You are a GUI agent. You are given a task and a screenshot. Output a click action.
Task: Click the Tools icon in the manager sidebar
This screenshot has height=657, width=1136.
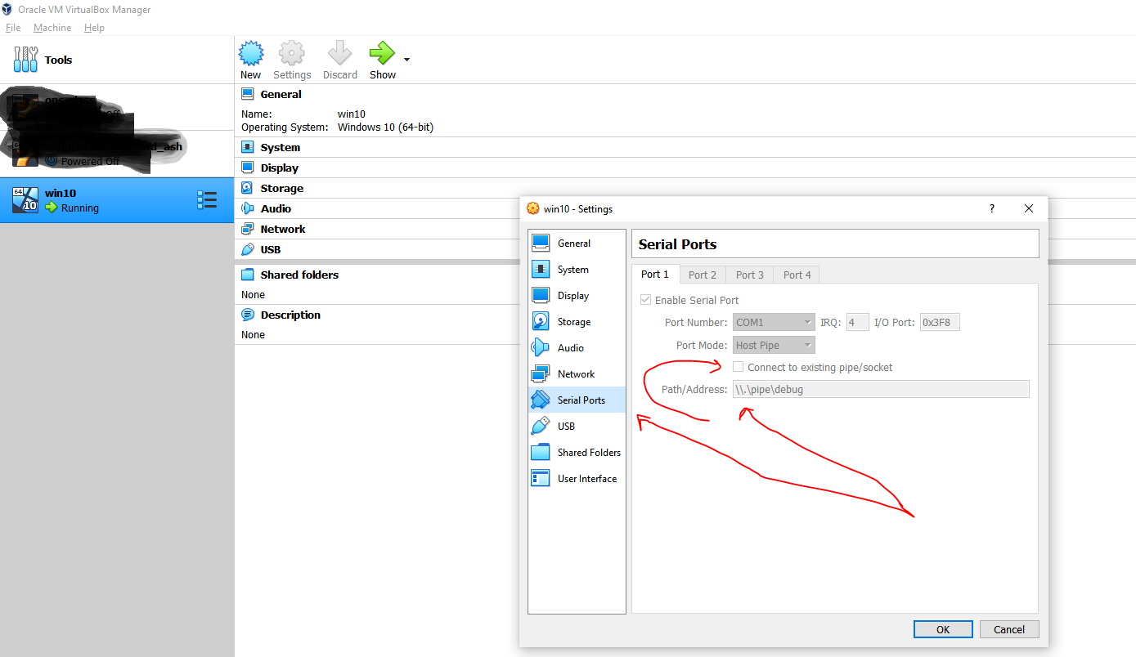[25, 59]
